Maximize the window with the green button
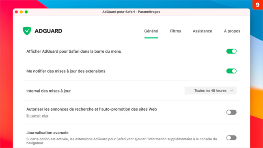Screen dimensions: 263x148 pos(26,12)
